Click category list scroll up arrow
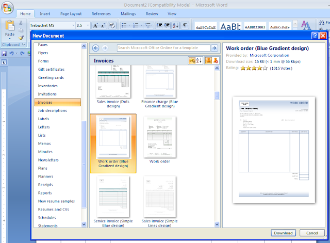 [x=84, y=46]
